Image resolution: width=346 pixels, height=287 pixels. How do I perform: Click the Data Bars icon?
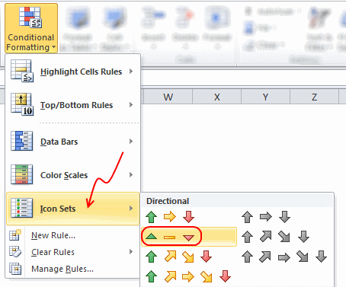pos(22,141)
